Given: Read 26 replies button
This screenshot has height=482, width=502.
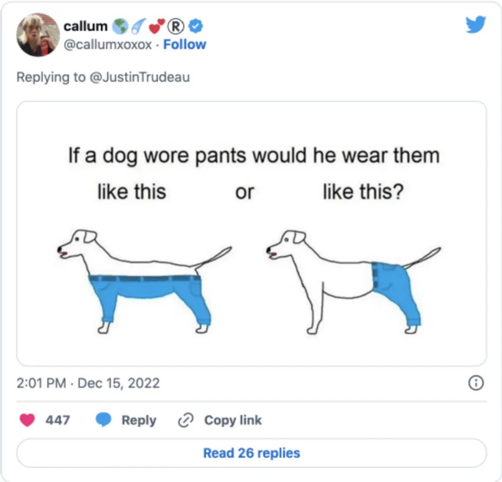Looking at the screenshot, I should coord(251,453).
